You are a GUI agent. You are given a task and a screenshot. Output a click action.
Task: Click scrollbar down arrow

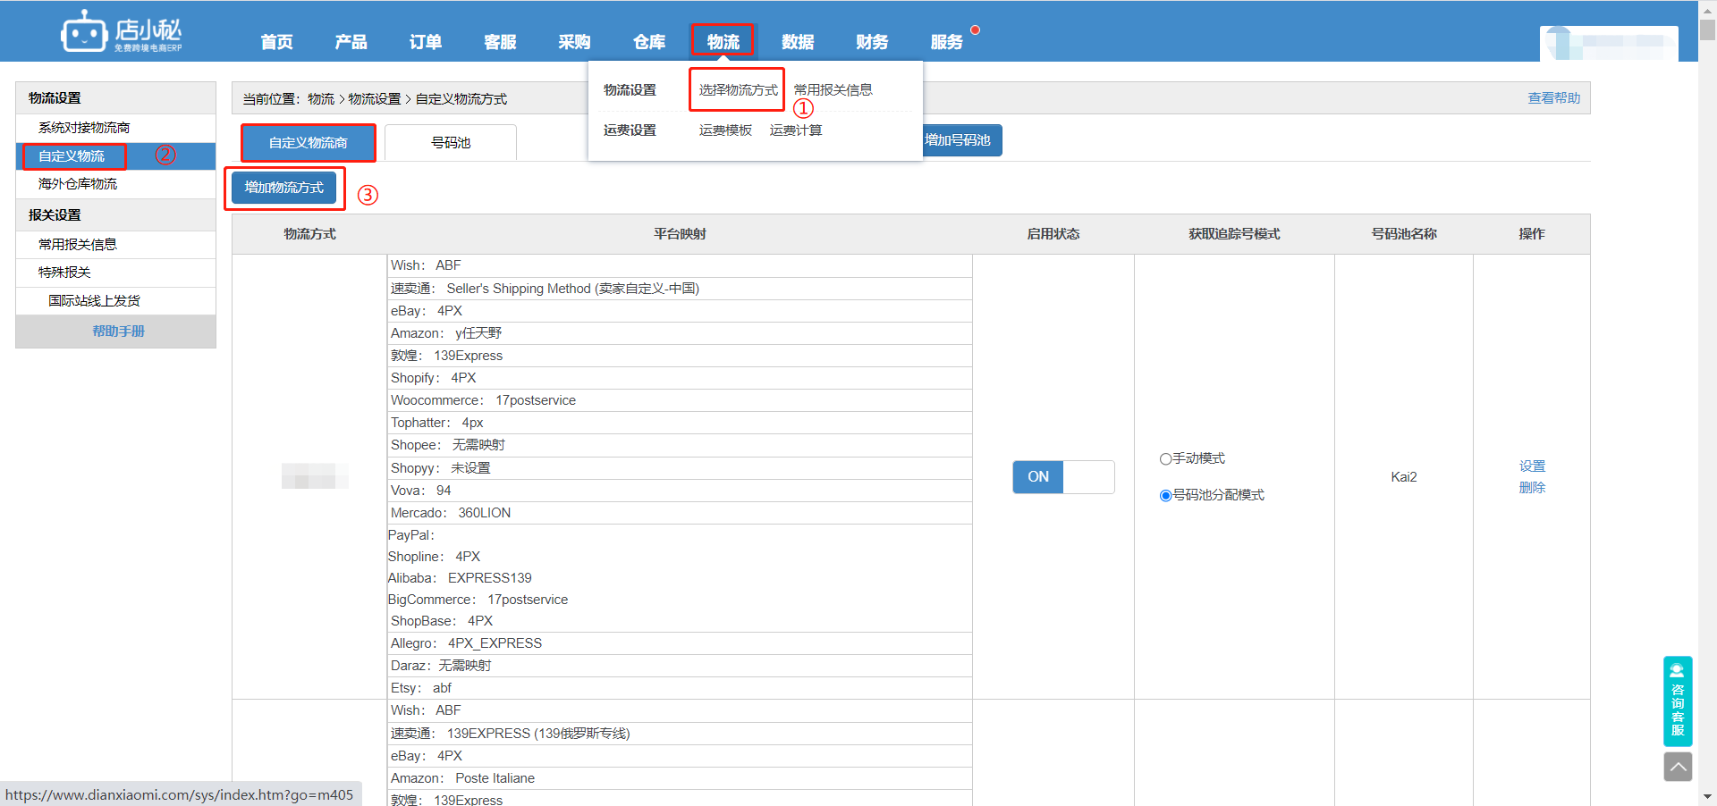pos(1707,797)
